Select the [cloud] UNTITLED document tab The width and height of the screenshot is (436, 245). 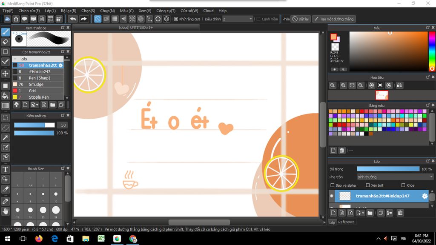point(136,28)
